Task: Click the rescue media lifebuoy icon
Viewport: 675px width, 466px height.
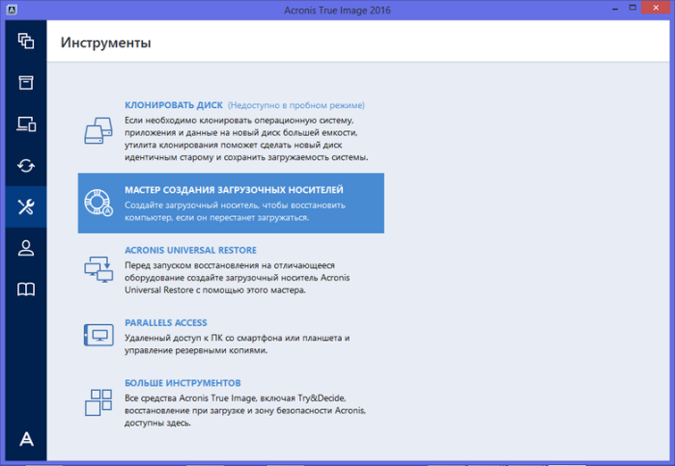Action: [98, 203]
